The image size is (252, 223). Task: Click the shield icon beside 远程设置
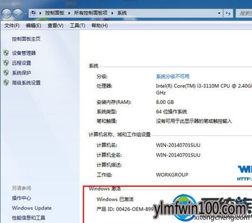click(6, 63)
